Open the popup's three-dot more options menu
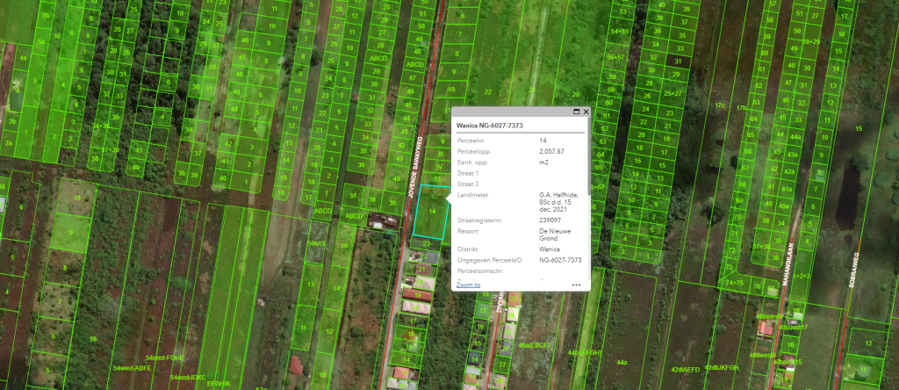This screenshot has width=899, height=390. coord(577,285)
